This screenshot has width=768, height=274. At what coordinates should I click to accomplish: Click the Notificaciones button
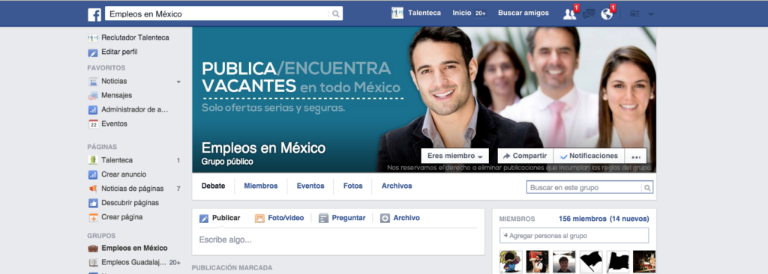click(589, 156)
